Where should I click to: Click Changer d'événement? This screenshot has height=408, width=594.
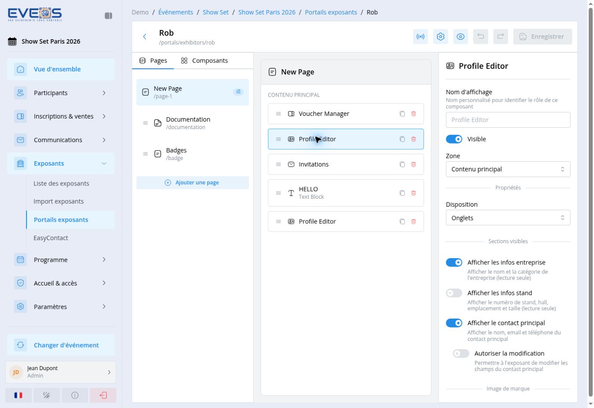61,345
